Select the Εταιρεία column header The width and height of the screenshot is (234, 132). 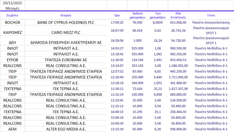[x=66, y=15]
